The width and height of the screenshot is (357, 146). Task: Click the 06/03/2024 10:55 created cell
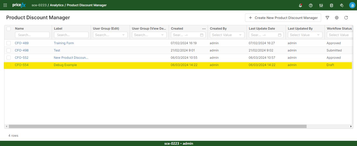pos(184,58)
